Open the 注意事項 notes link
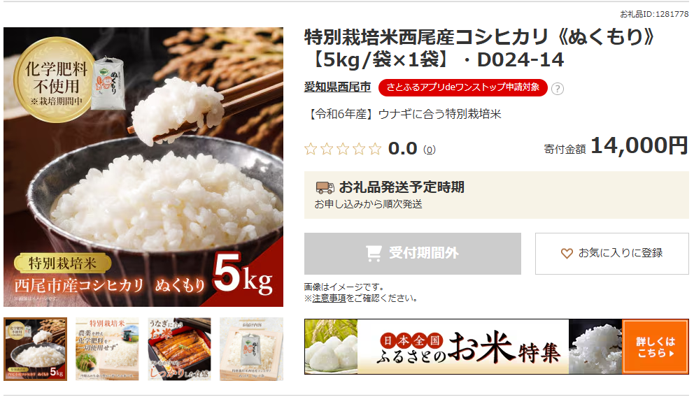The height and width of the screenshot is (397, 694). 329,298
